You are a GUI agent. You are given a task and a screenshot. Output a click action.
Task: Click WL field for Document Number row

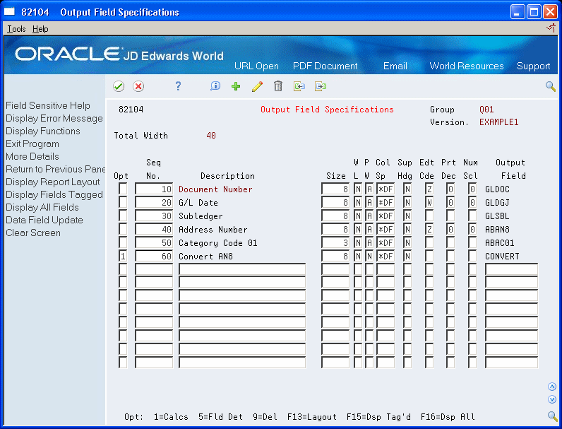pyautogui.click(x=358, y=189)
